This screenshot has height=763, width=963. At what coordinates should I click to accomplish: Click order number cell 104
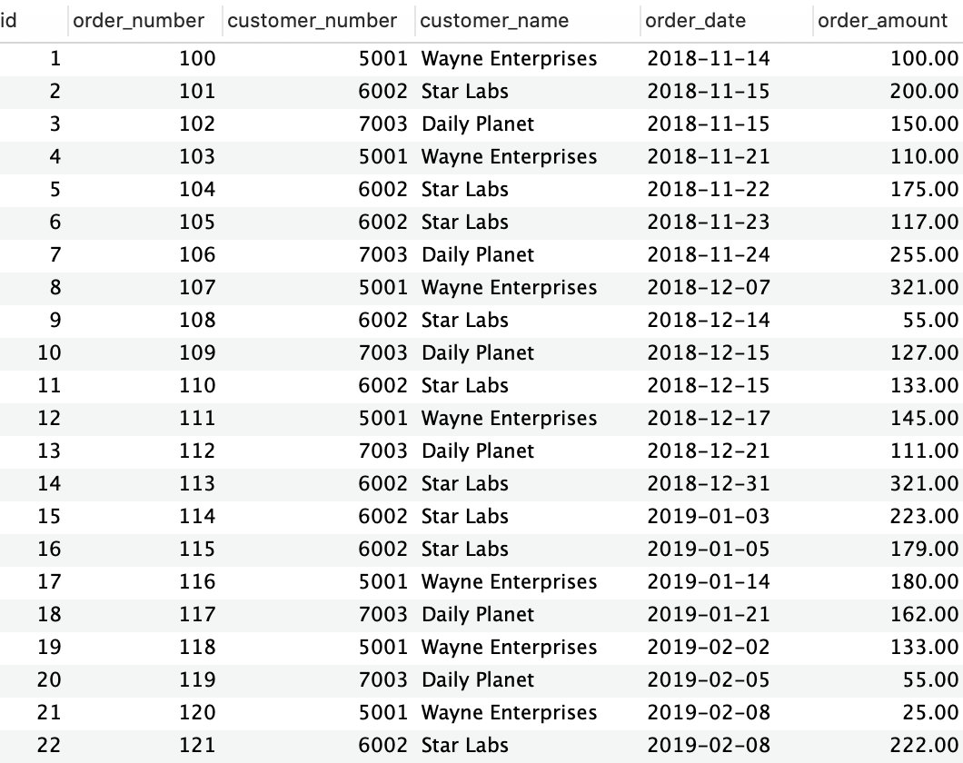pyautogui.click(x=197, y=189)
